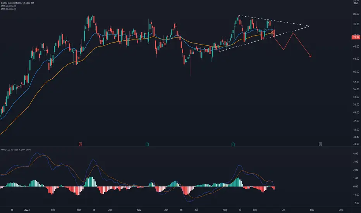
Task: Open the USD currency selector
Action: click(356, 3)
